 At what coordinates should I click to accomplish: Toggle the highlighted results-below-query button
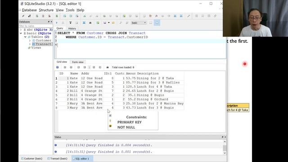(157, 23)
